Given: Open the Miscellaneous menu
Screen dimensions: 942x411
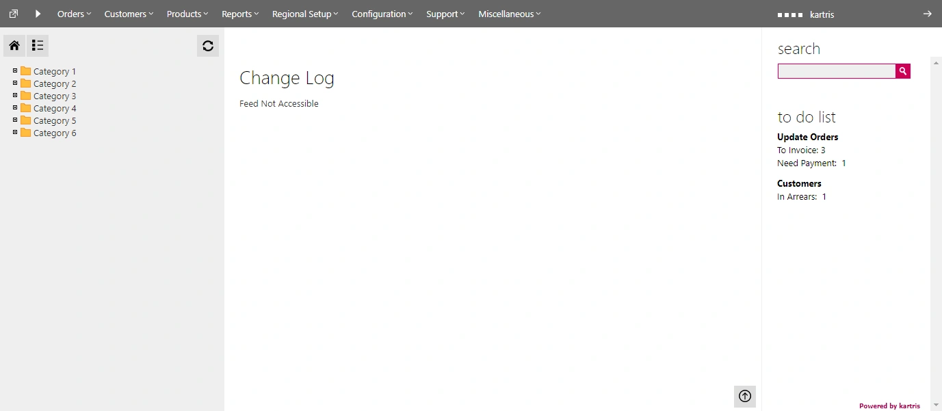Looking at the screenshot, I should 510,14.
